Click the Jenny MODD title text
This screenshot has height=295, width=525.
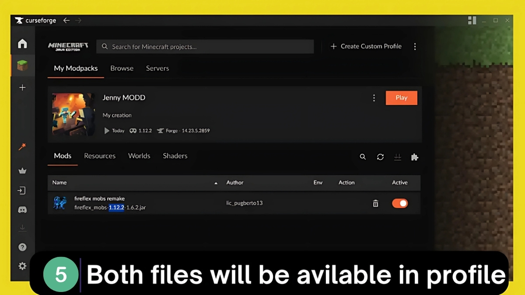click(124, 97)
